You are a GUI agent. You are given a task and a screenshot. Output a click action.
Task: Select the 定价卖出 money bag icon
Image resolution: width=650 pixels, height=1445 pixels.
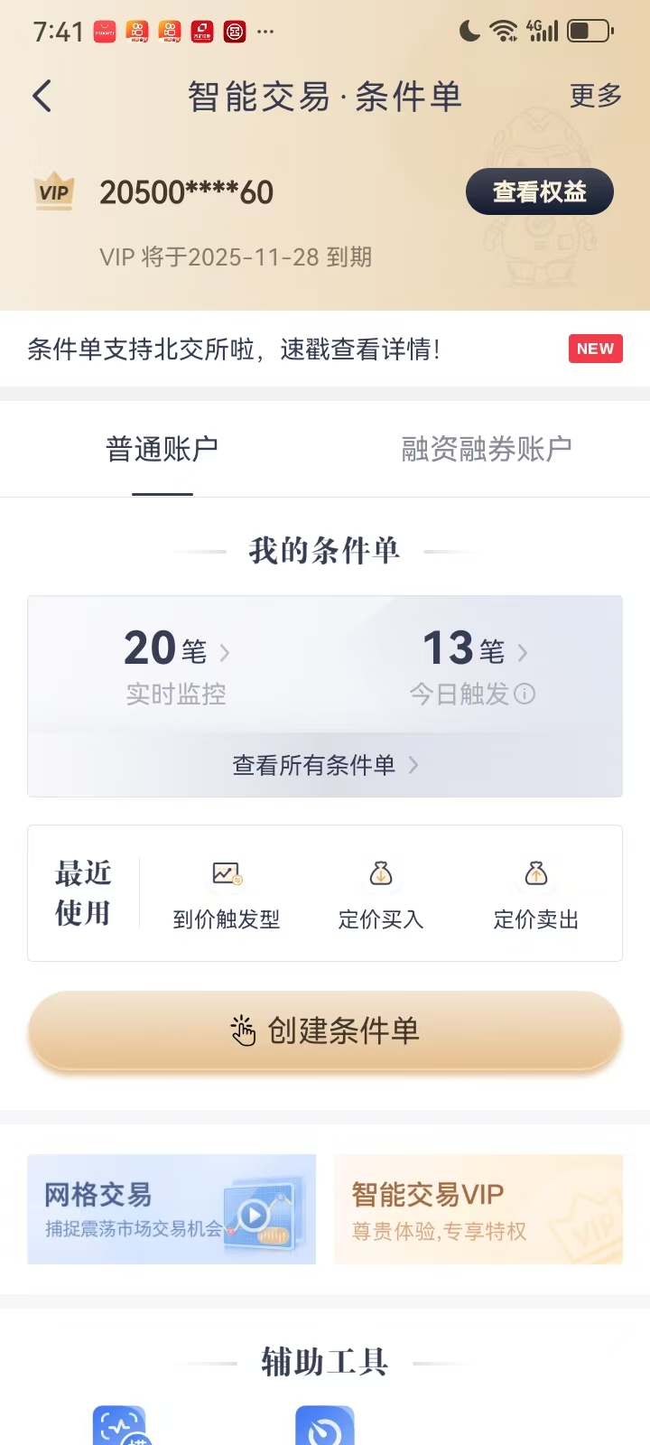536,873
